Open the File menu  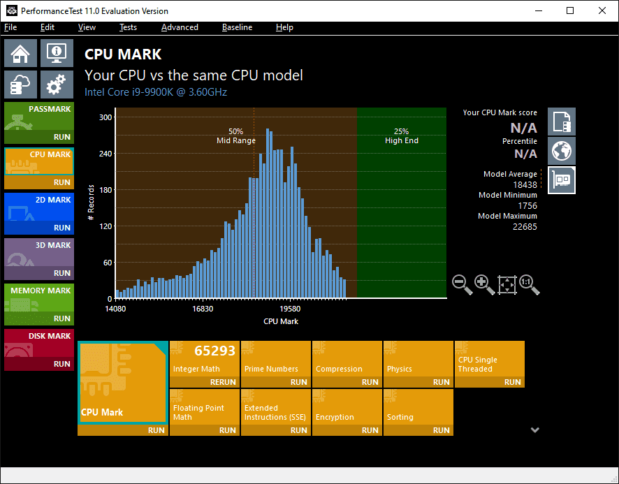pos(10,27)
